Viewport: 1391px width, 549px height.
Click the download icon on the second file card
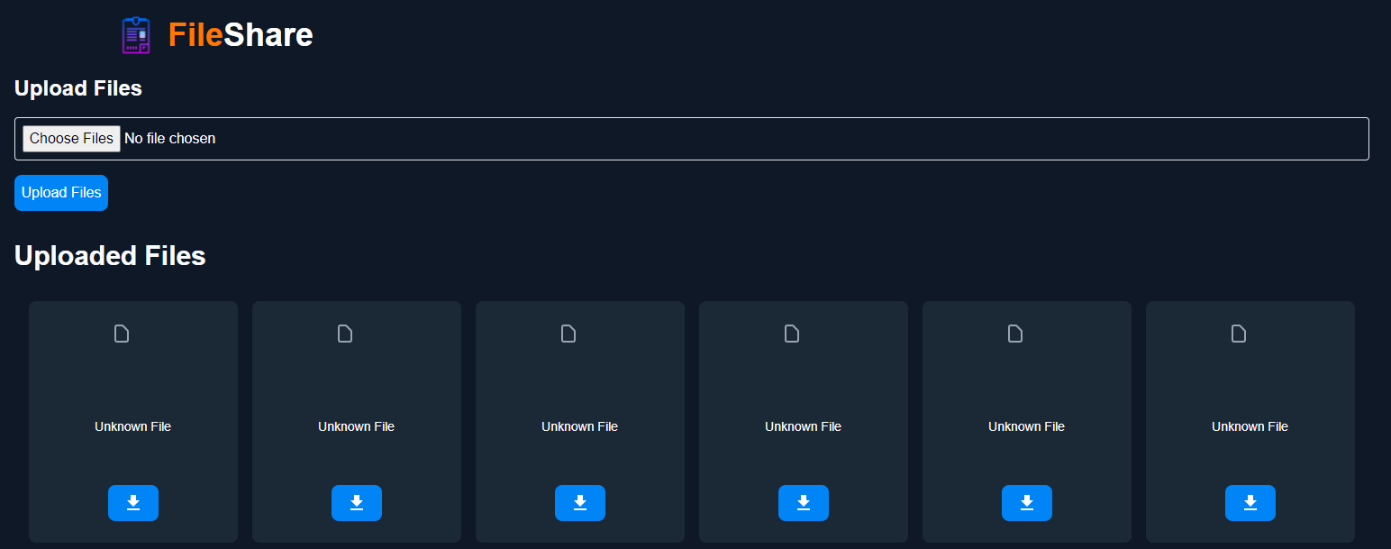(x=356, y=503)
